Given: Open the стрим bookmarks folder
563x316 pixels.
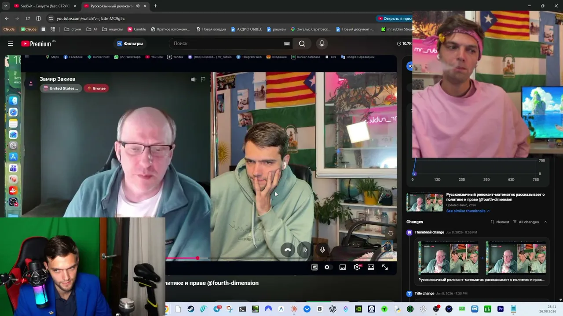Looking at the screenshot, I should tap(73, 29).
